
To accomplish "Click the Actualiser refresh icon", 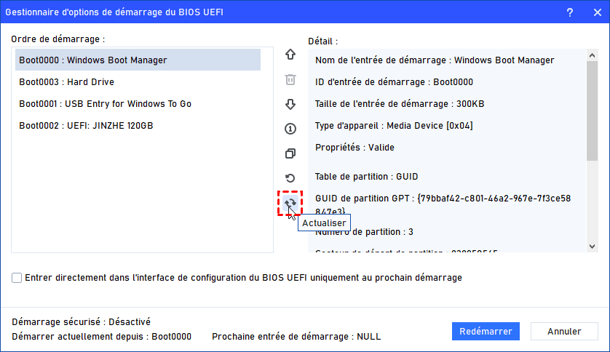I will click(x=290, y=203).
